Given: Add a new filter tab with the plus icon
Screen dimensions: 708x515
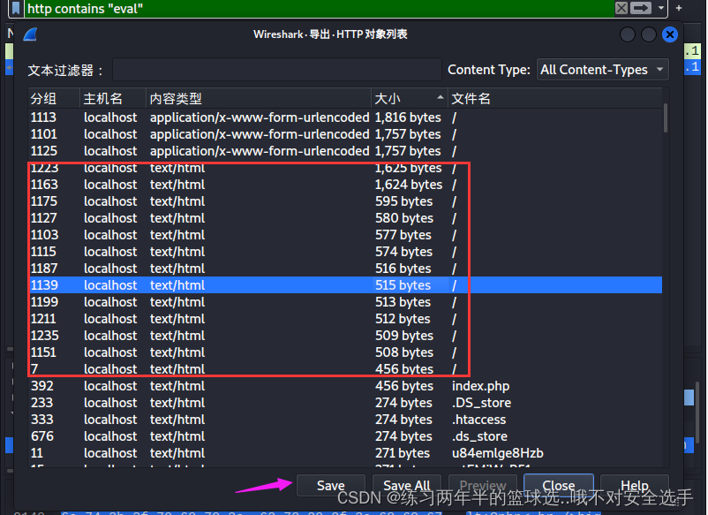Looking at the screenshot, I should [x=681, y=8].
